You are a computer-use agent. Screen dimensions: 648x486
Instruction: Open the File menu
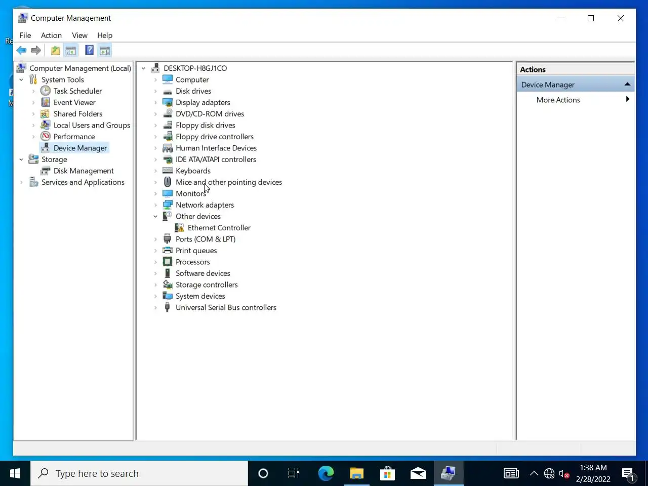coord(25,35)
